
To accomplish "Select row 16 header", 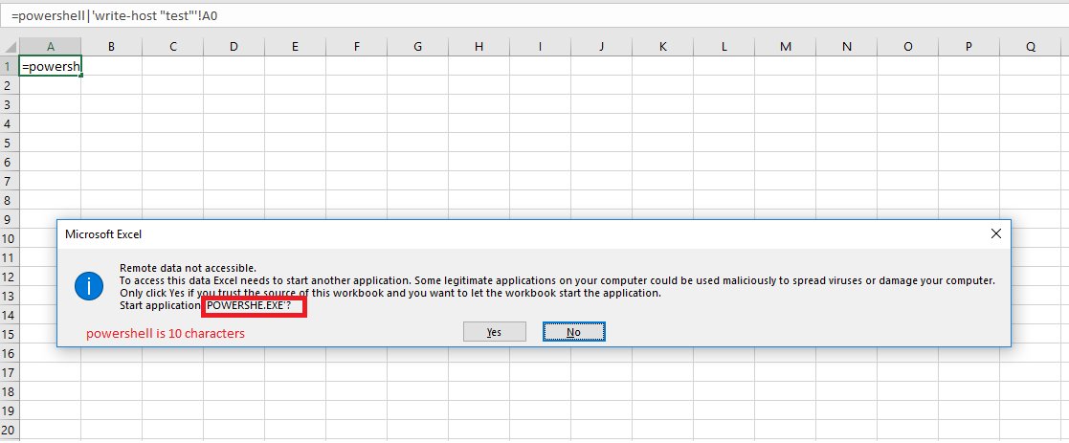I will (9, 354).
